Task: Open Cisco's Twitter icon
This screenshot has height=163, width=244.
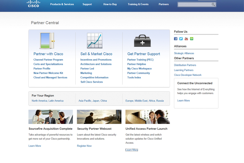Action: pos(181,39)
